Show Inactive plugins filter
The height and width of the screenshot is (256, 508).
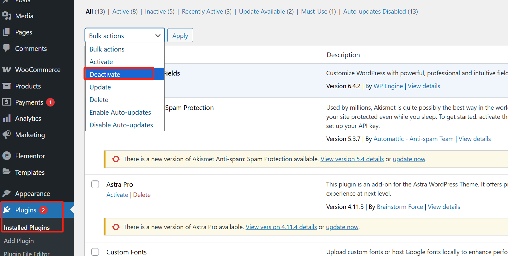155,11
